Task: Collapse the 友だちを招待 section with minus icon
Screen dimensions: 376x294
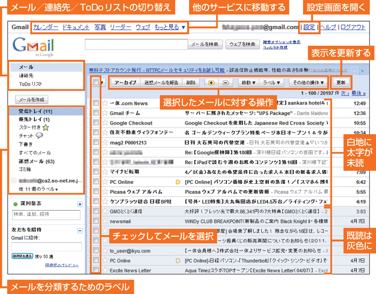Action: (80, 230)
